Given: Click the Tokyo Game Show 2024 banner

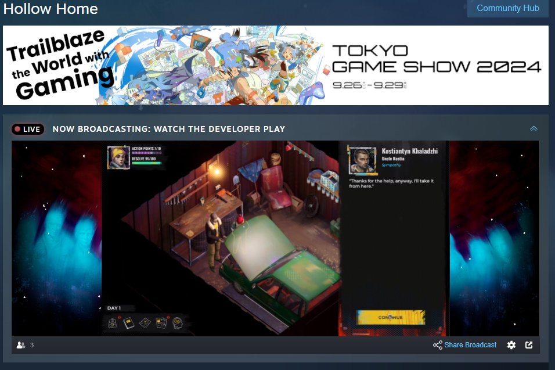Looking at the screenshot, I should click(x=276, y=65).
